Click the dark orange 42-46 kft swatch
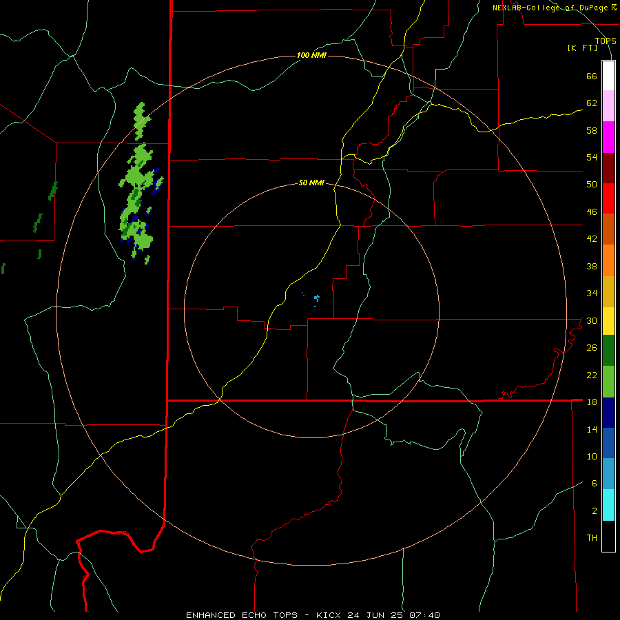The width and height of the screenshot is (620, 620). point(608,229)
